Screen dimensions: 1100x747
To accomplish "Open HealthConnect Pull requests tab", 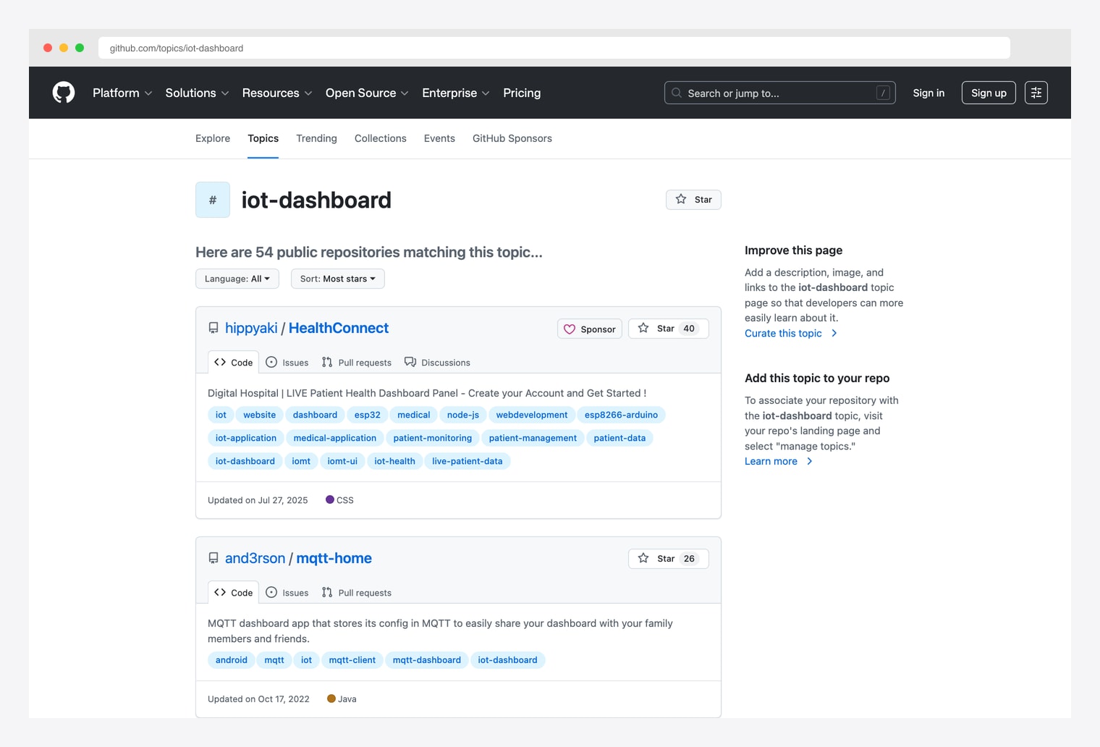I will coord(357,362).
